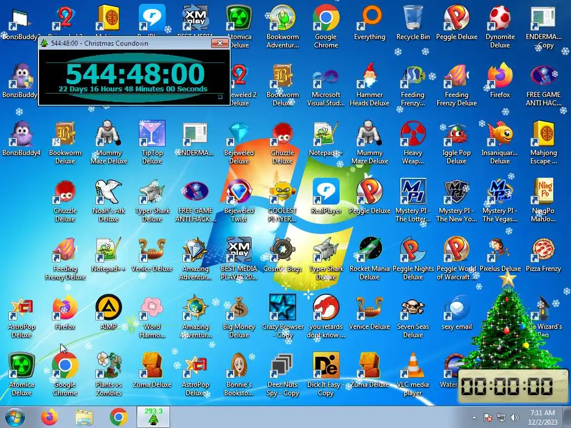Click the Firefox taskbar button
The height and width of the screenshot is (428, 571).
tap(50, 417)
